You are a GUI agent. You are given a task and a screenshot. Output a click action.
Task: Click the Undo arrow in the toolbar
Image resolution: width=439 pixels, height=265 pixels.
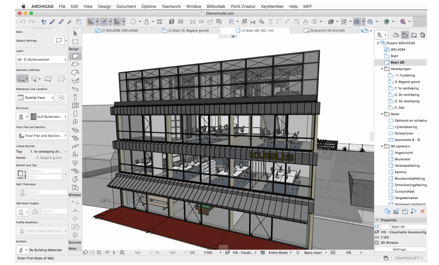click(x=23, y=22)
